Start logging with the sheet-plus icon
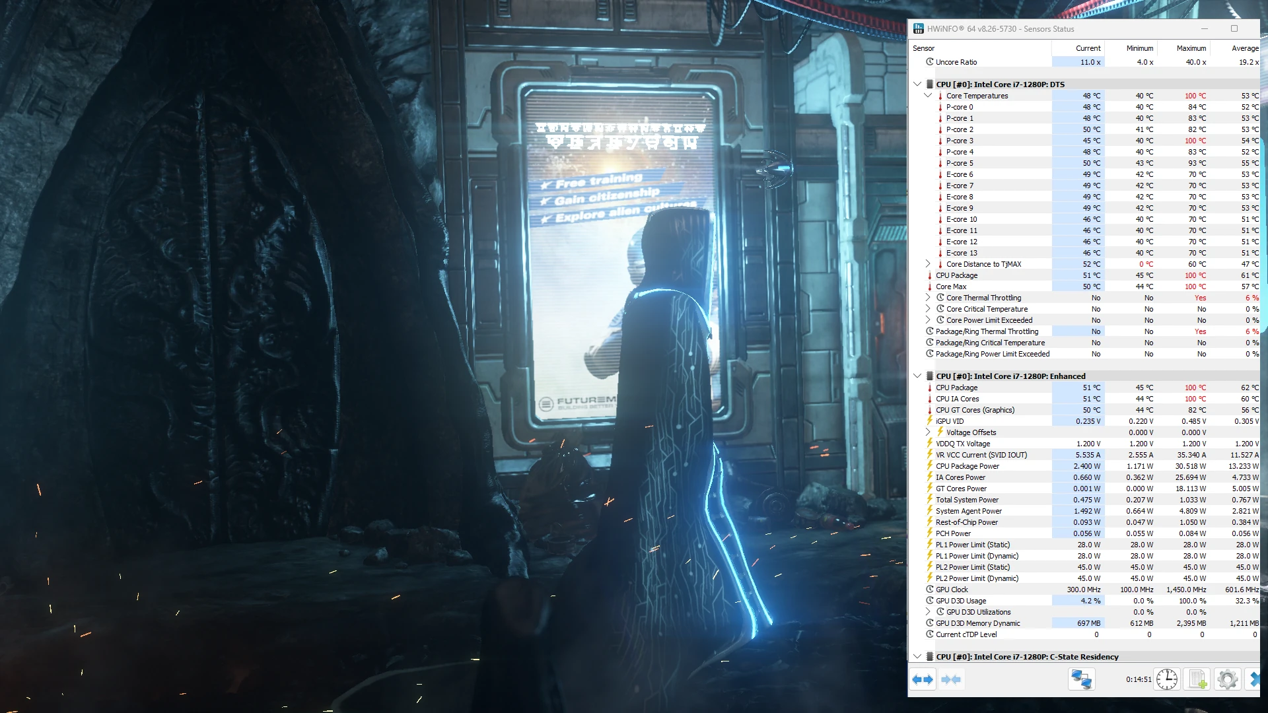 click(1197, 679)
